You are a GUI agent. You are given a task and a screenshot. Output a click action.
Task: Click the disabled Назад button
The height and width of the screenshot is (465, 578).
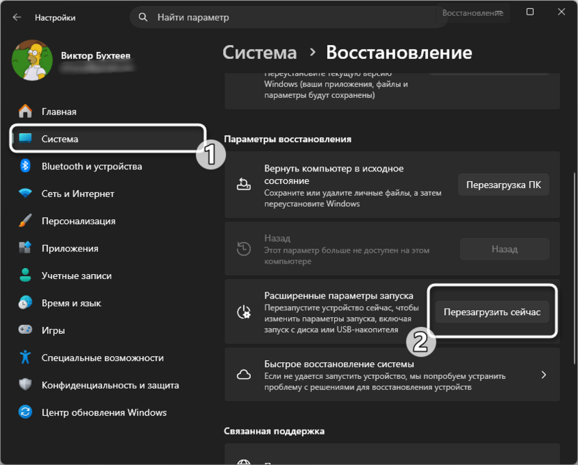504,249
